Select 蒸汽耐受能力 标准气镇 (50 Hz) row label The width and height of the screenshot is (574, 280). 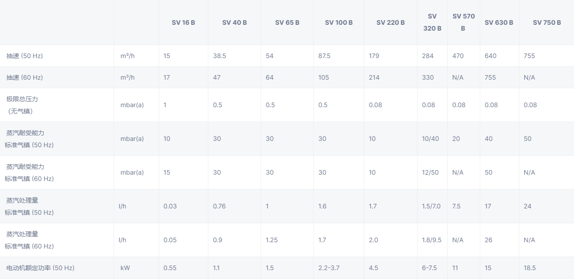pyautogui.click(x=30, y=139)
